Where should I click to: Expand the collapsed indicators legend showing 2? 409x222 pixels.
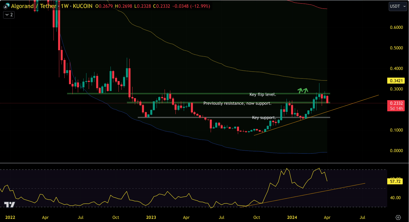(x=9, y=15)
